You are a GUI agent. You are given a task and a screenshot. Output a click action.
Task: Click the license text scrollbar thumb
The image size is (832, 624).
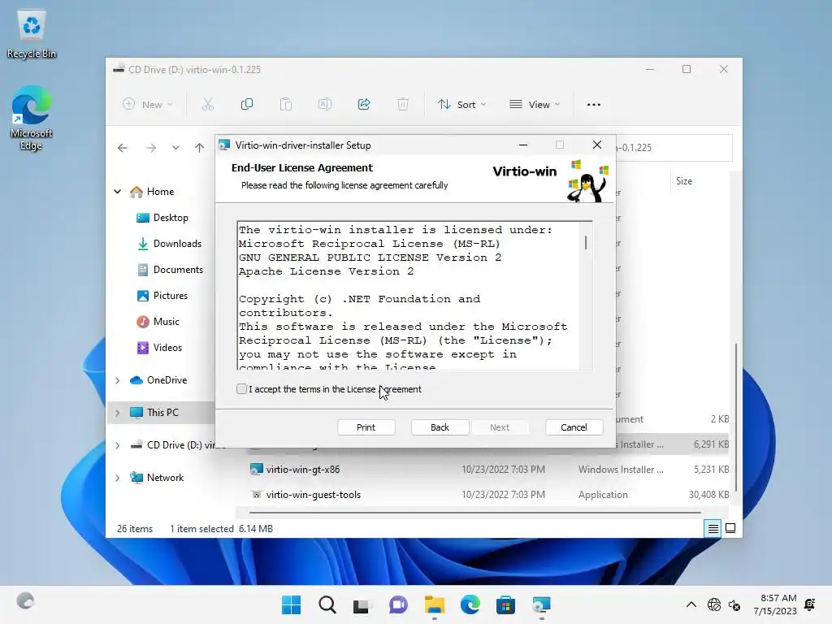pos(586,242)
